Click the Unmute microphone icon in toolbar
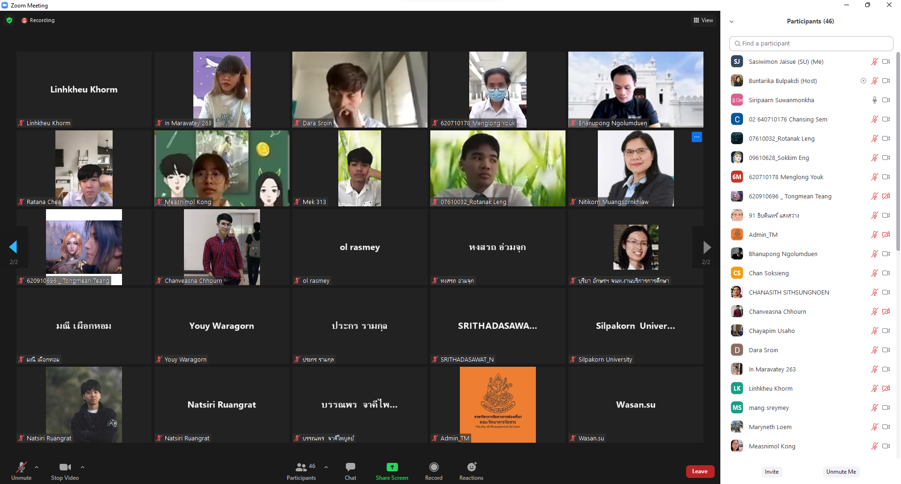Viewport: 901px width, 484px height. [x=22, y=467]
